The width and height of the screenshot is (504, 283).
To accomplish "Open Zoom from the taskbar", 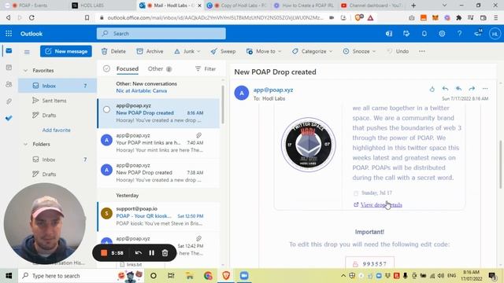I will (x=244, y=276).
